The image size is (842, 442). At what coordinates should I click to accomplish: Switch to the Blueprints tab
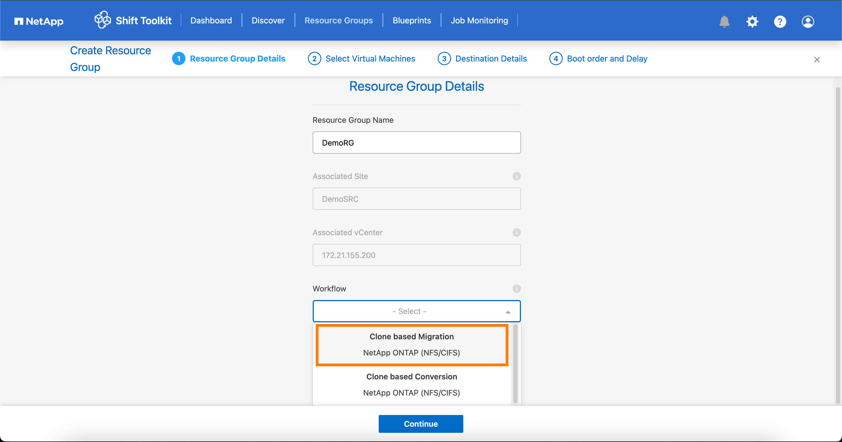click(x=412, y=20)
